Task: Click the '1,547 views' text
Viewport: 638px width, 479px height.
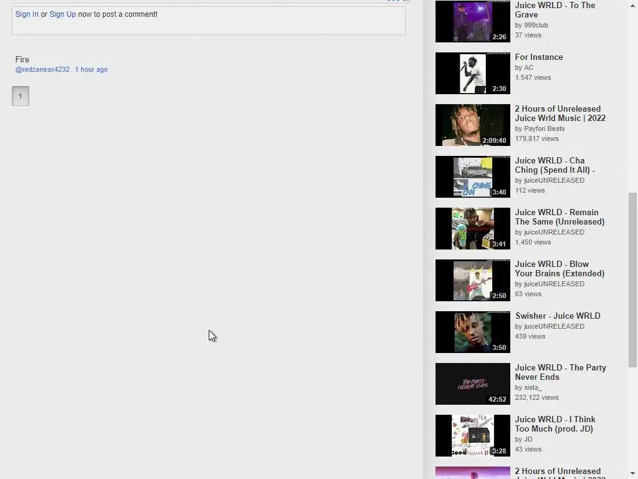Action: pyautogui.click(x=533, y=77)
